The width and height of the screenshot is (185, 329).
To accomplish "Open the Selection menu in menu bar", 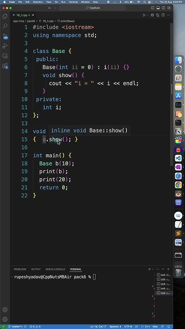I will coord(38,2).
